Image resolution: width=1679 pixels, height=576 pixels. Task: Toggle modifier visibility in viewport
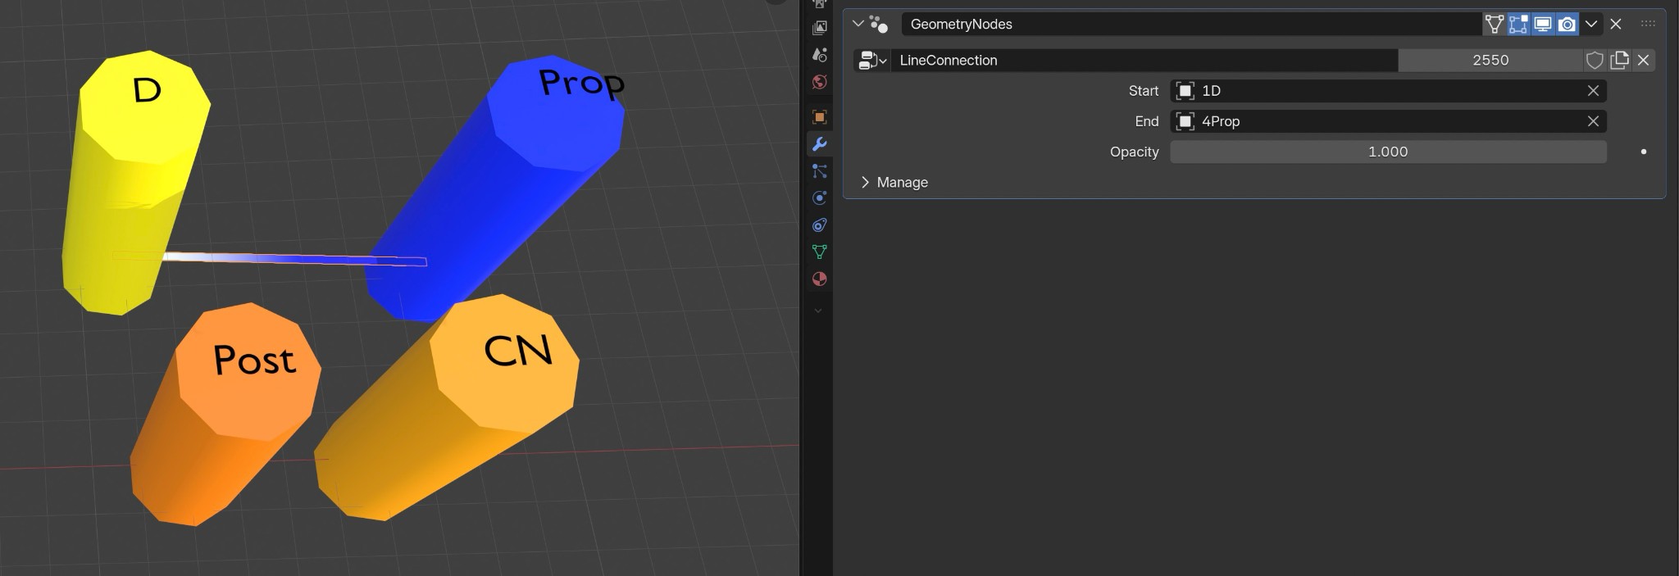click(1543, 25)
